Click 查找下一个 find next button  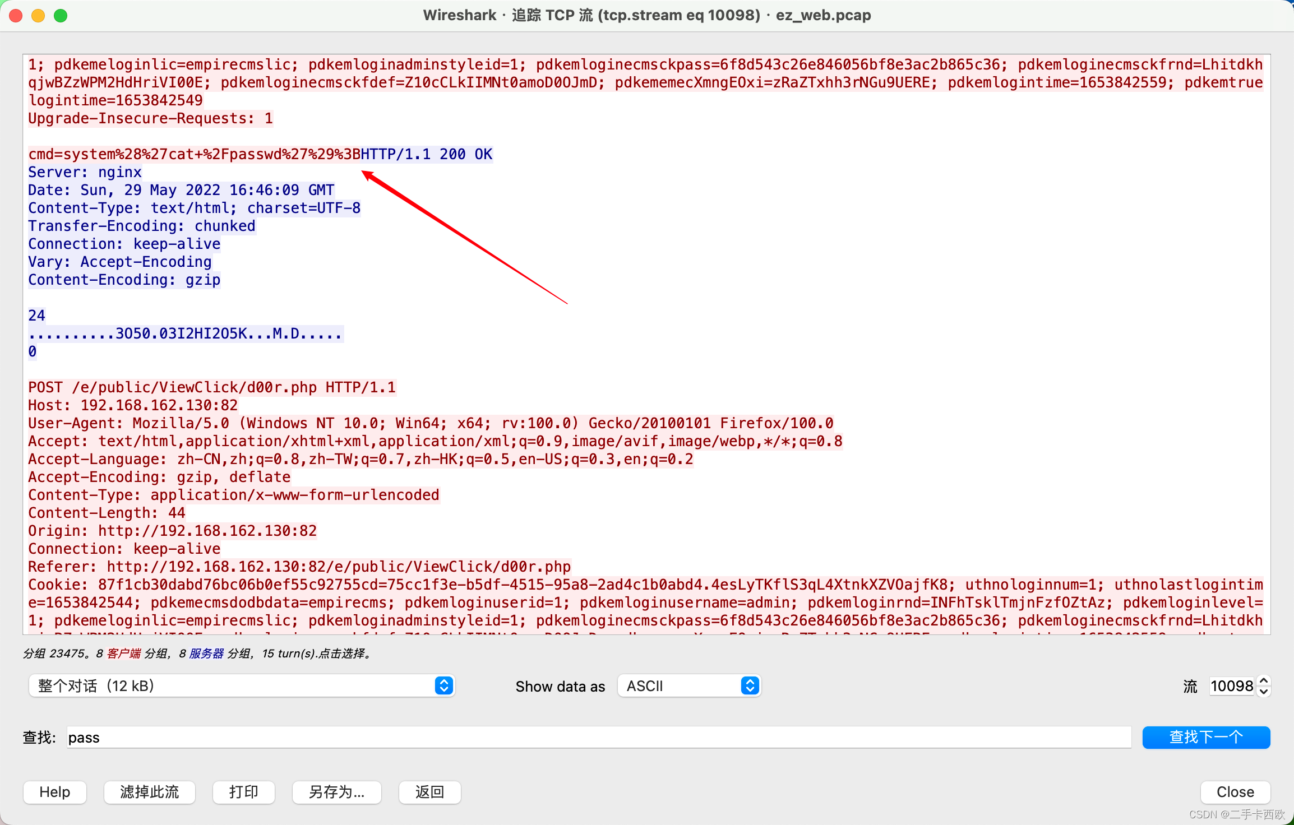pos(1206,737)
